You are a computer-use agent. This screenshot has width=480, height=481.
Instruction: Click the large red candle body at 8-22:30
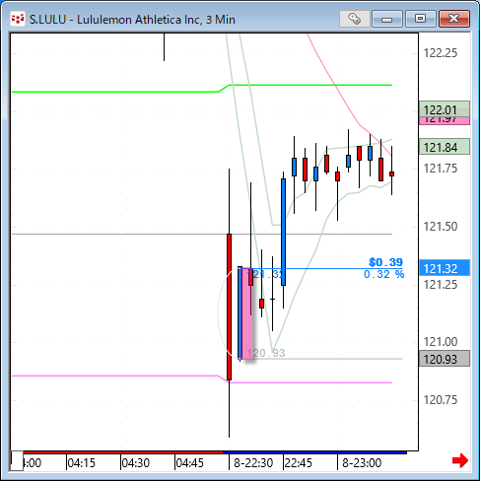click(229, 307)
